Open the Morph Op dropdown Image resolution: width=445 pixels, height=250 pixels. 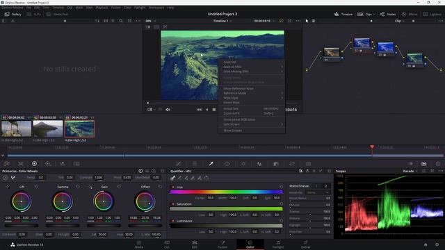coord(318,193)
